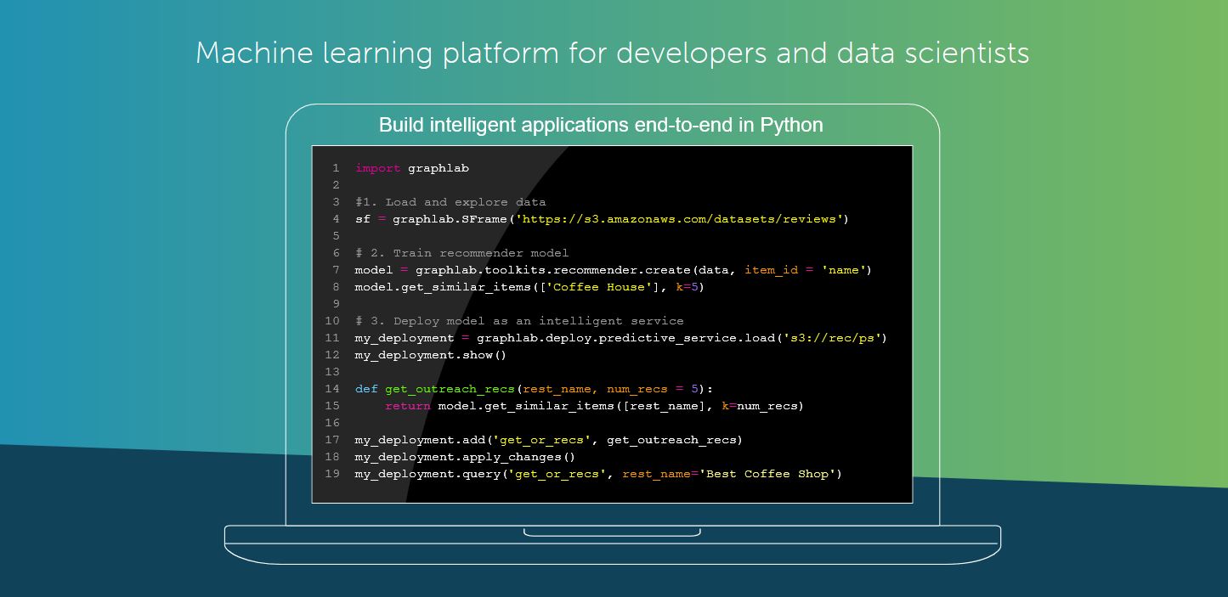This screenshot has width=1228, height=597.
Task: Click line 'my_deployment.apply_changes()'
Action: pos(466,457)
